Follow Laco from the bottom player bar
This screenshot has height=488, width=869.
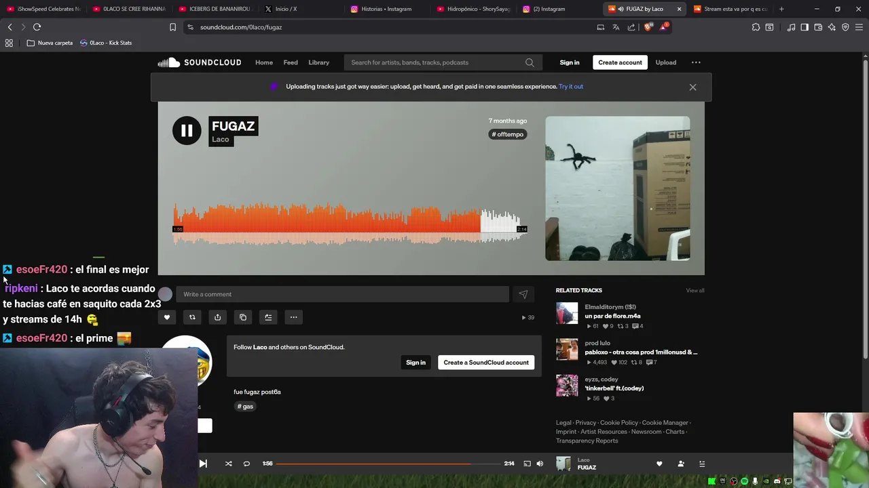pos(681,464)
